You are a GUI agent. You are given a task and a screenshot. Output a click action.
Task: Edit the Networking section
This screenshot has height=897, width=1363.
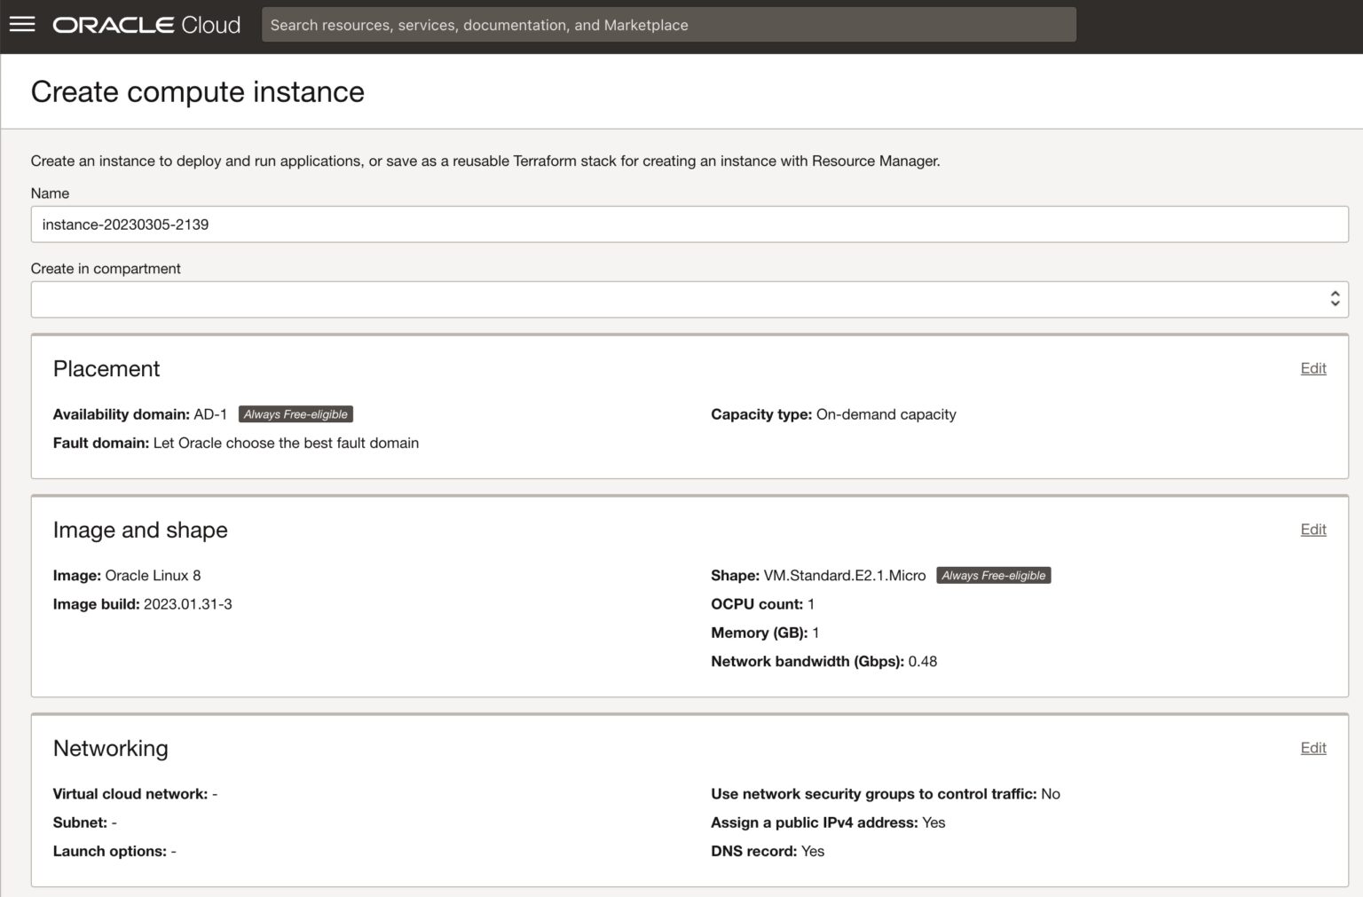[x=1313, y=748]
